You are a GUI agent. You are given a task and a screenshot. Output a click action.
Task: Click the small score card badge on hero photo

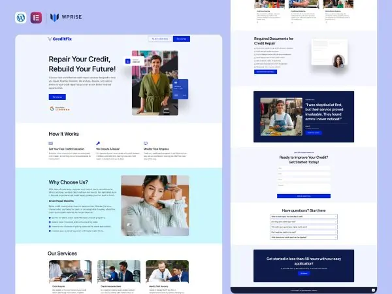135,61
